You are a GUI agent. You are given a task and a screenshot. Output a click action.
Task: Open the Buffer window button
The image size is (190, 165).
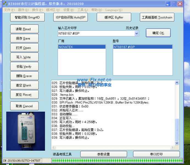coord(114,17)
